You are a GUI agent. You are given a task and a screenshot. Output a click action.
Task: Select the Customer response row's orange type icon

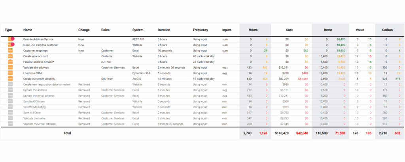click(10, 50)
